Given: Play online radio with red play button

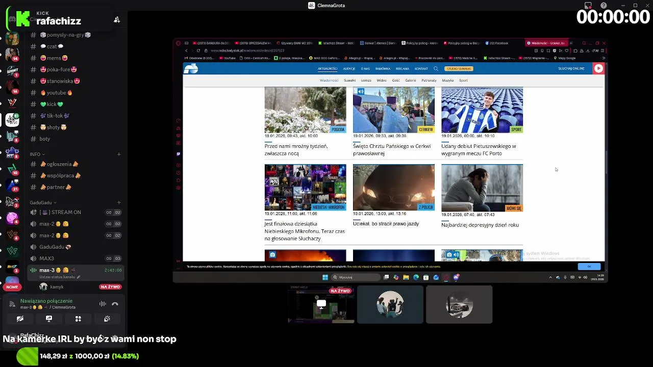Looking at the screenshot, I should [598, 69].
